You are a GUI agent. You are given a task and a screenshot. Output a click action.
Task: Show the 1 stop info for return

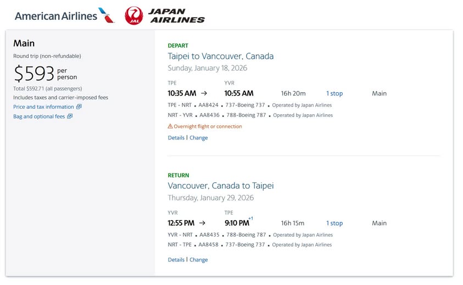(334, 223)
